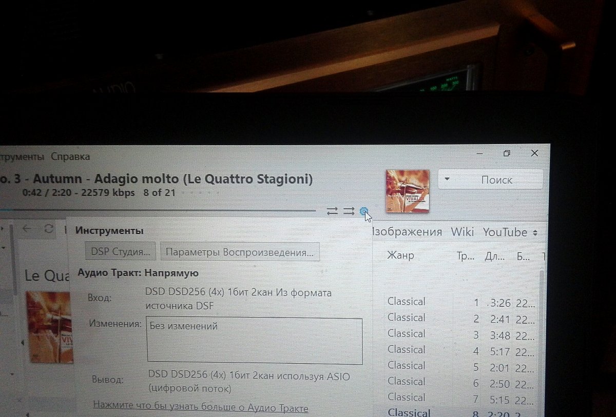
Task: Go back with the left arrow icon
Action: point(27,229)
